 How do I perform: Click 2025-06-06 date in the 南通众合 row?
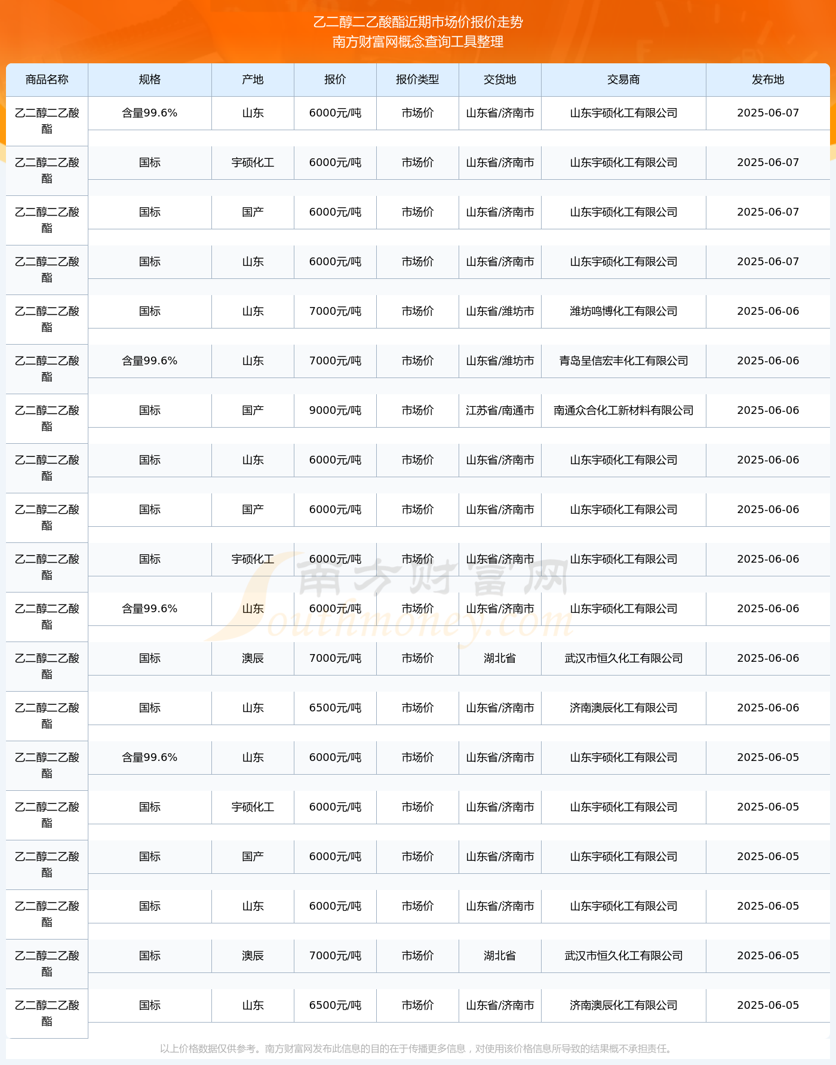[x=768, y=410]
